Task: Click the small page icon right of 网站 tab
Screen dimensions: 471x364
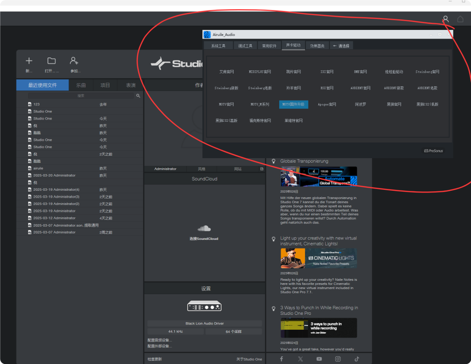Action: pyautogui.click(x=262, y=169)
